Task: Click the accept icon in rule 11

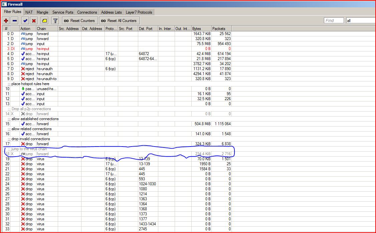Action: 23,94
